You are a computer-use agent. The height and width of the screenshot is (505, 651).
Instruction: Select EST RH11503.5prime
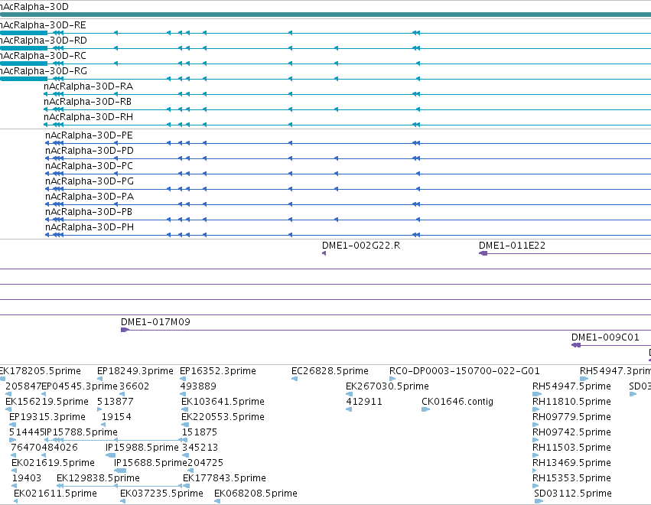[x=571, y=448]
